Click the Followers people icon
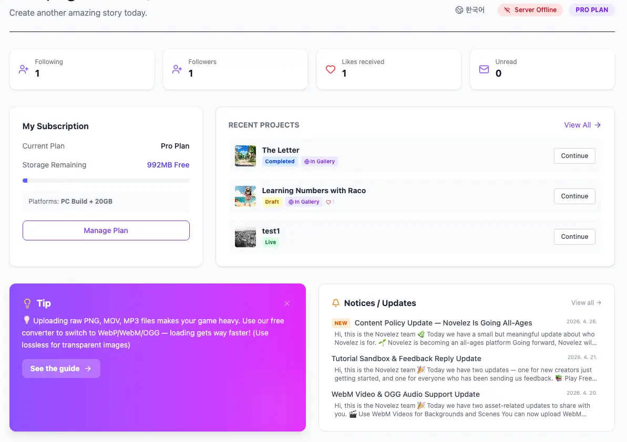Image resolution: width=627 pixels, height=442 pixels. [x=177, y=69]
